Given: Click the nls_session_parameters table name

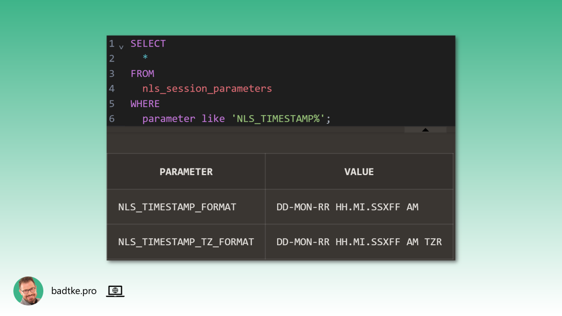Looking at the screenshot, I should [207, 88].
